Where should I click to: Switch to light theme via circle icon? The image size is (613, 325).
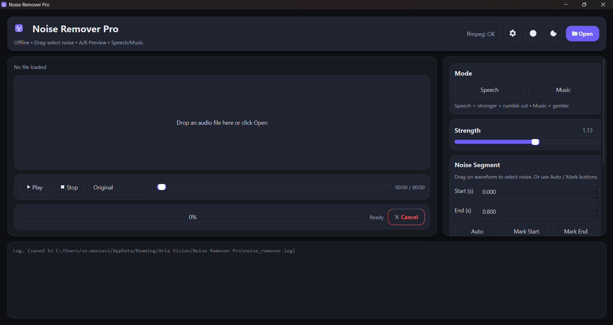533,33
